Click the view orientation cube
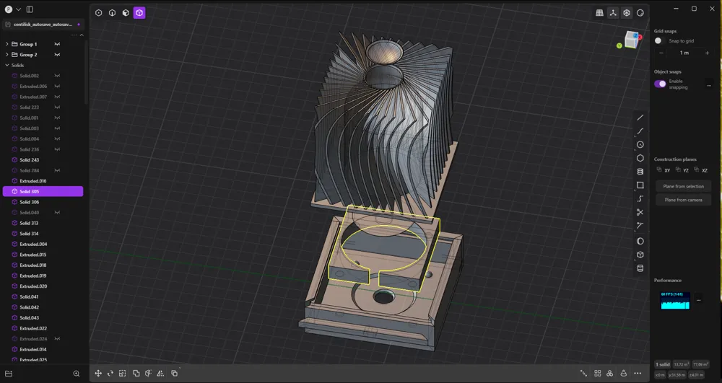 (x=631, y=40)
